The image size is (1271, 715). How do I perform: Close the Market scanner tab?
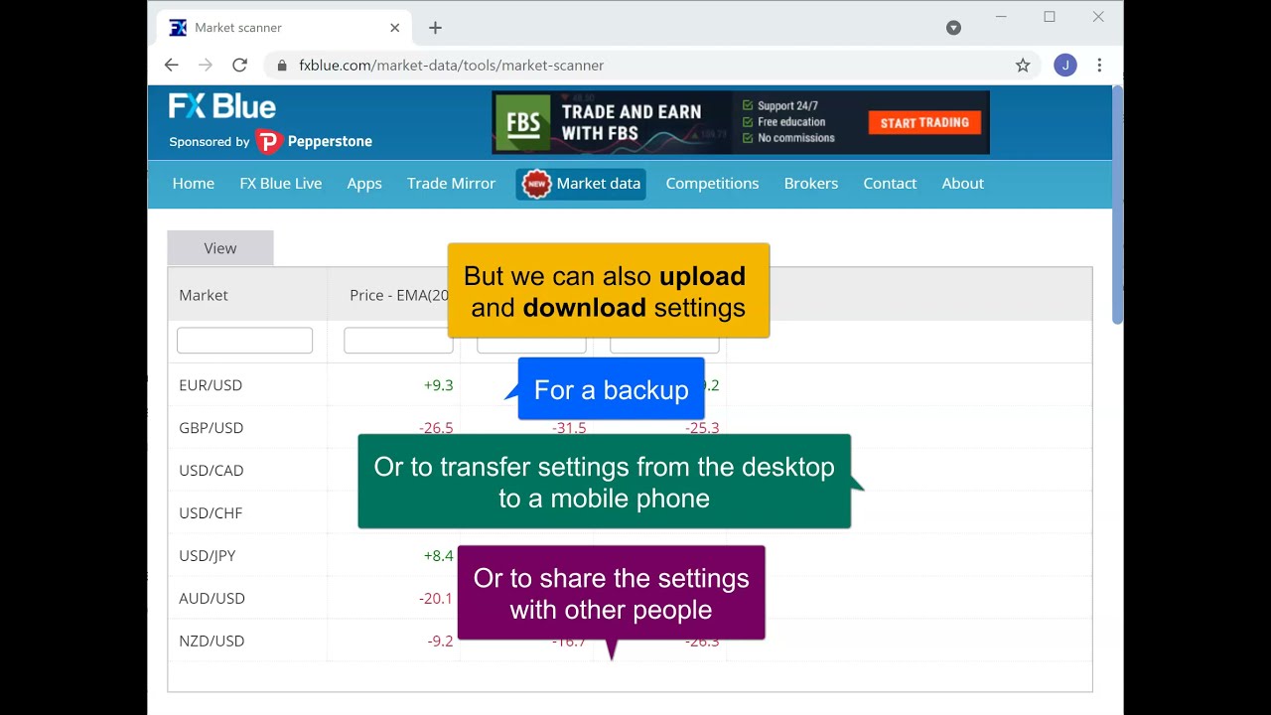tap(394, 28)
